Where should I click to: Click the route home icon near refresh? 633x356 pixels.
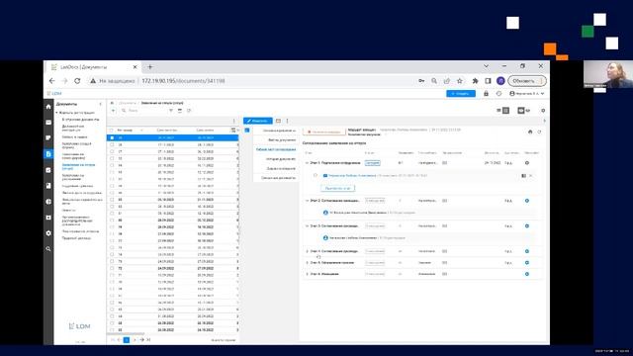coord(530,132)
